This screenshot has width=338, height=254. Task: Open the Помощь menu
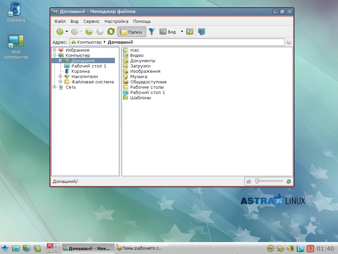coord(142,21)
